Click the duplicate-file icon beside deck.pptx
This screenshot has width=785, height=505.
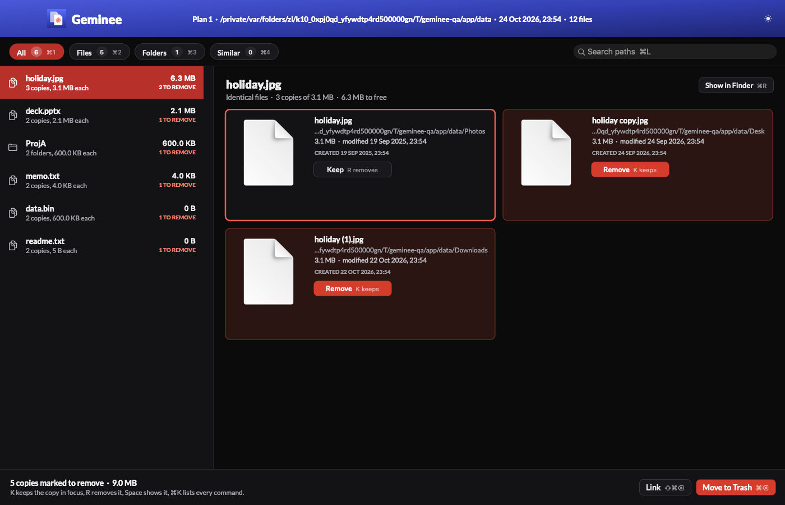pyautogui.click(x=13, y=116)
